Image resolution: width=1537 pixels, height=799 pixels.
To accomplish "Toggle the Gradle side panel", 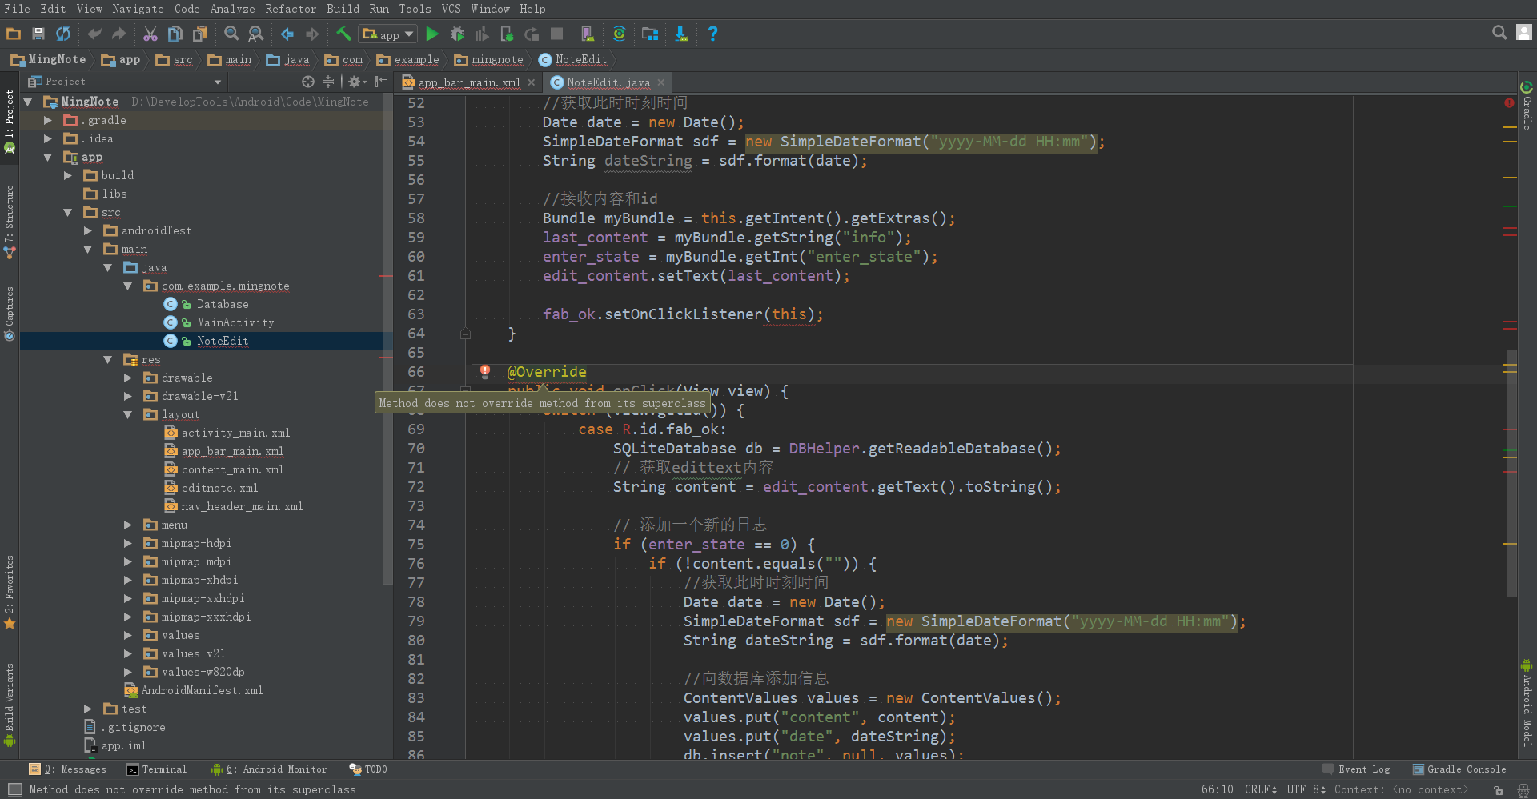I will pos(1527,106).
